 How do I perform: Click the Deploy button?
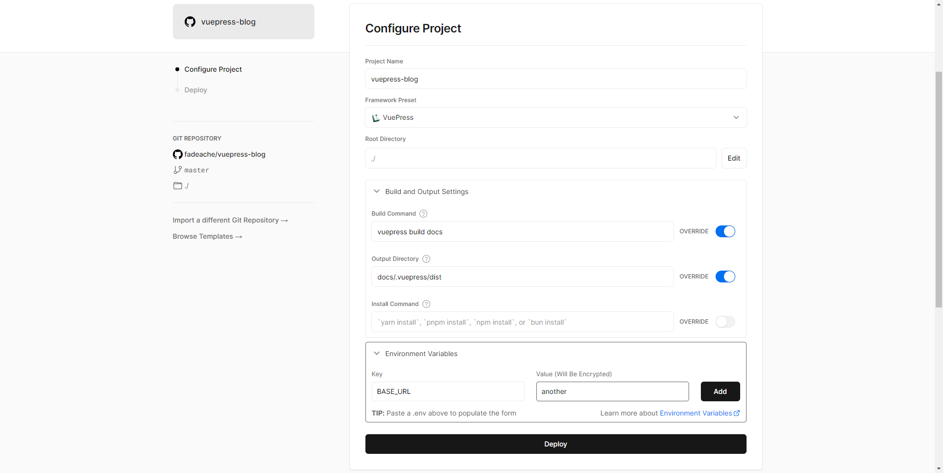556,444
